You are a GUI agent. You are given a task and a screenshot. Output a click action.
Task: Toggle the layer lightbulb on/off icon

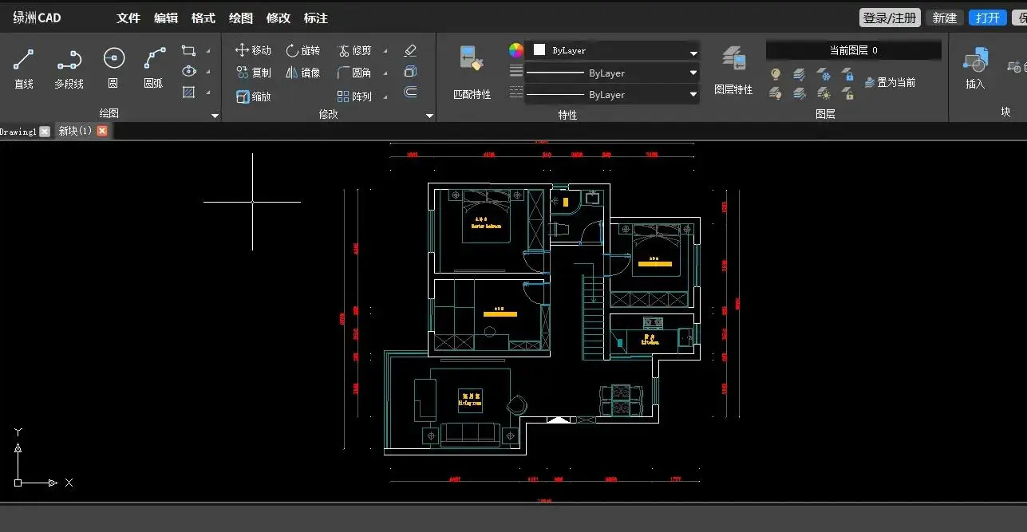point(775,74)
